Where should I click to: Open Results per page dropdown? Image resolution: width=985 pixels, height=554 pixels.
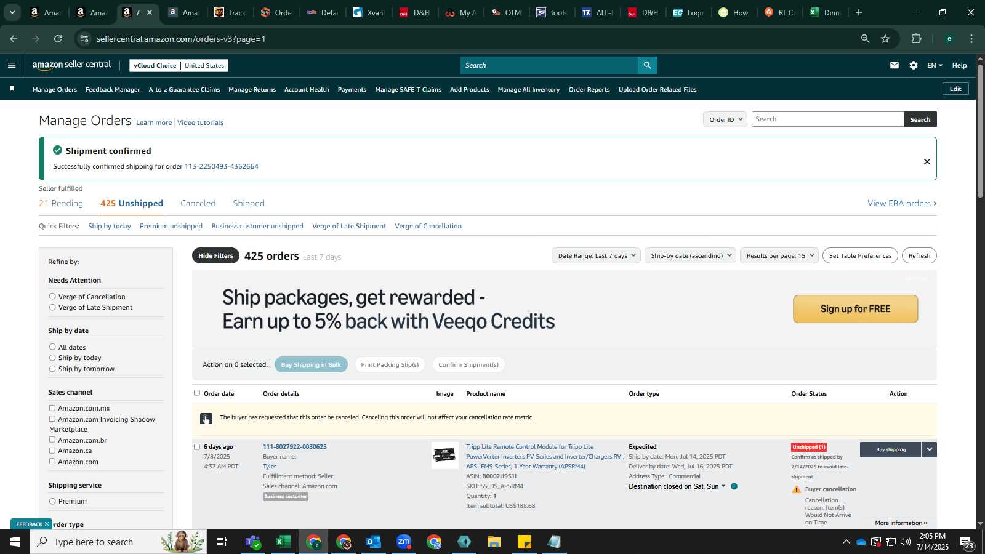point(779,255)
